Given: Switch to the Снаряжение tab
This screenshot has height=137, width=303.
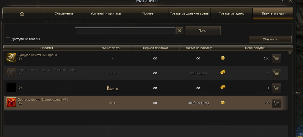Looking at the screenshot, I should coord(64,14).
